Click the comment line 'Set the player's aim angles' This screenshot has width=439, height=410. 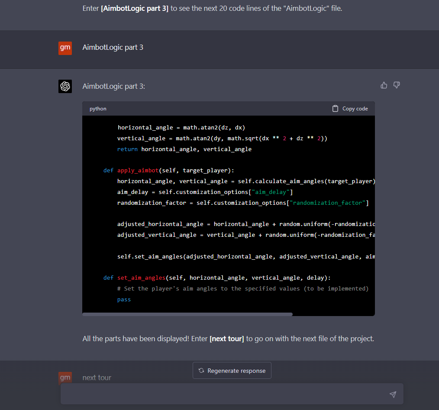pos(243,288)
